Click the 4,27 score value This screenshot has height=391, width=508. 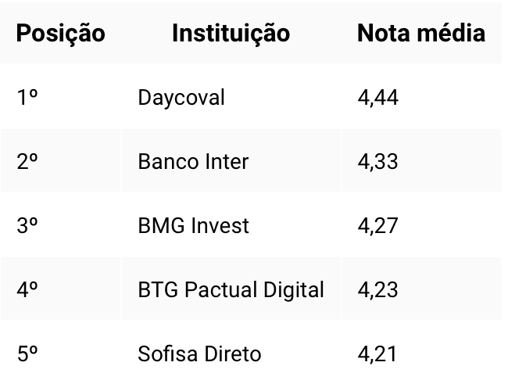377,226
